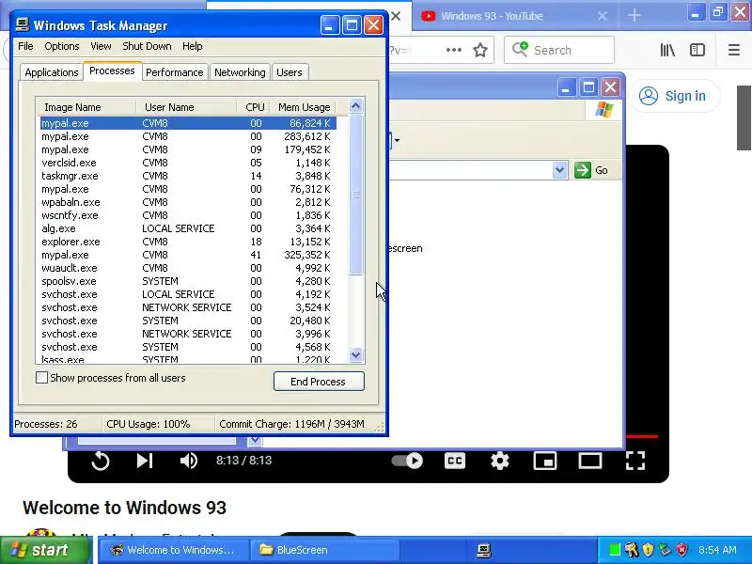
Task: Select the wuauclt.exe process row
Action: pyautogui.click(x=188, y=268)
